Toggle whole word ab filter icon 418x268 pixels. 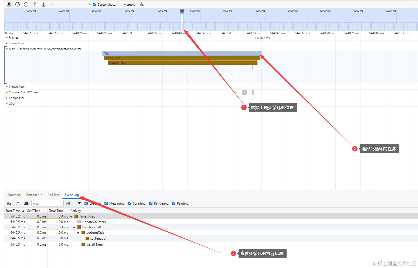pyautogui.click(x=26, y=203)
